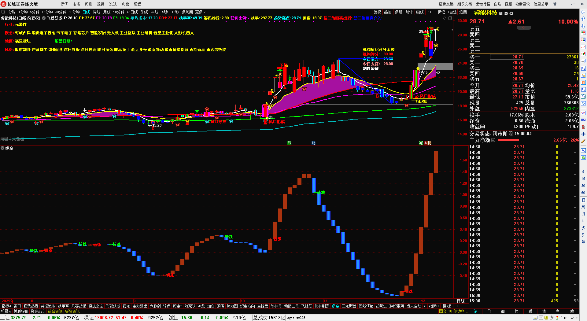This screenshot has height=321, width=587.
Task: Click the zoom in plus button under 日线
Action: 457,306
